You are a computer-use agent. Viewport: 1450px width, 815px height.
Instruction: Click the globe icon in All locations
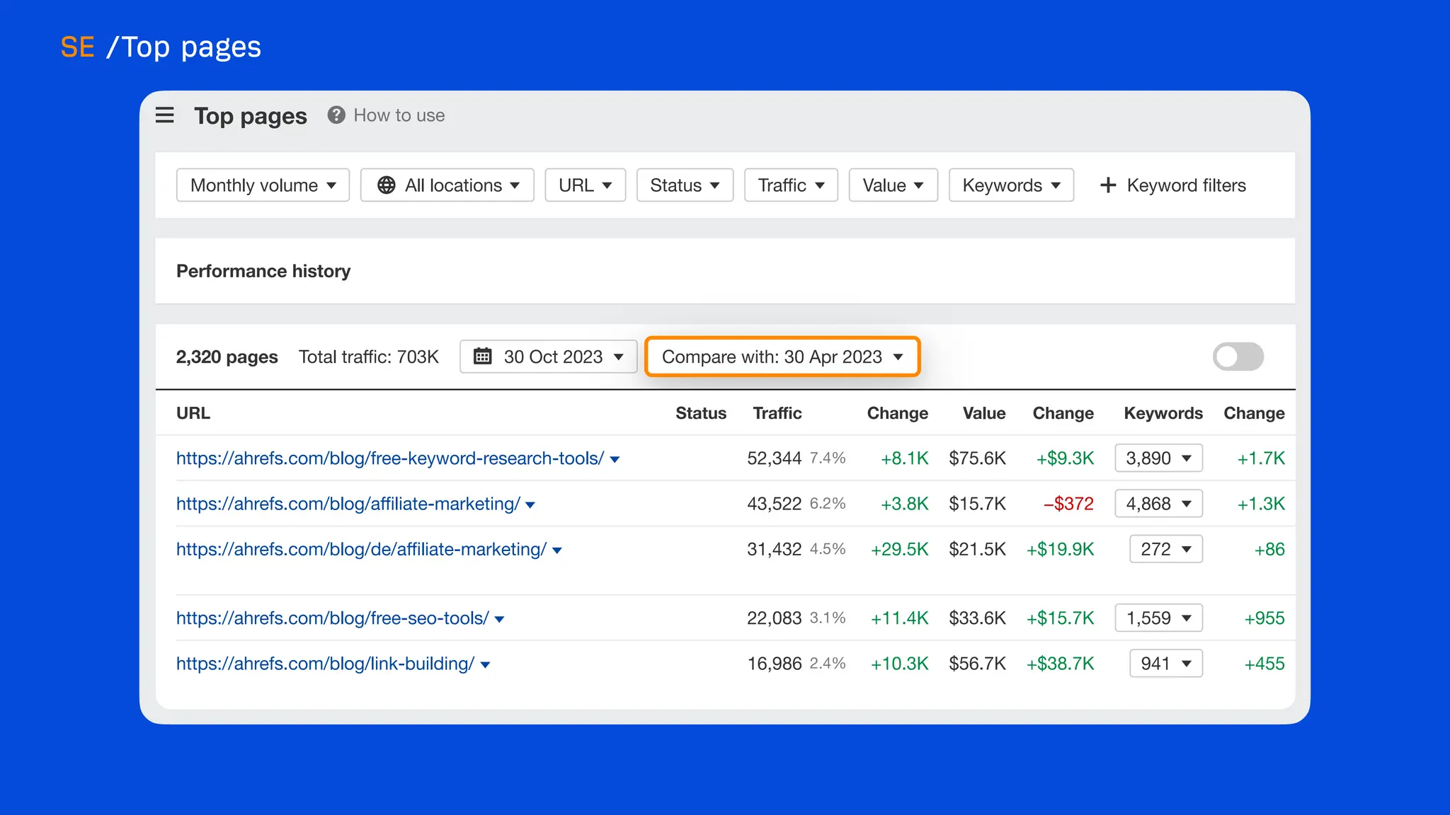pyautogui.click(x=387, y=185)
